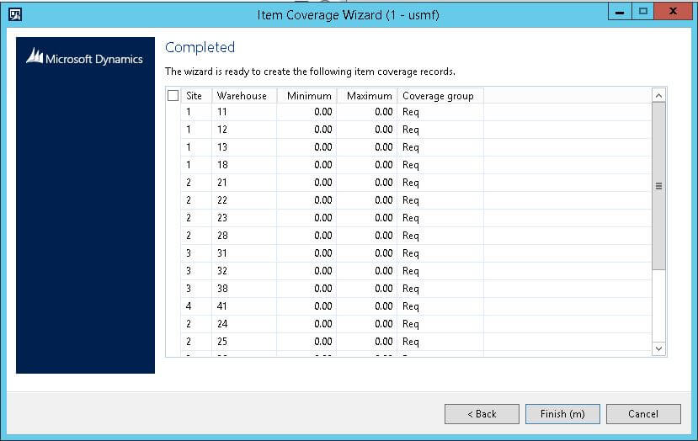Viewport: 698px width, 441px height.
Task: Click the wizard icon in the title bar
Action: pyautogui.click(x=15, y=13)
